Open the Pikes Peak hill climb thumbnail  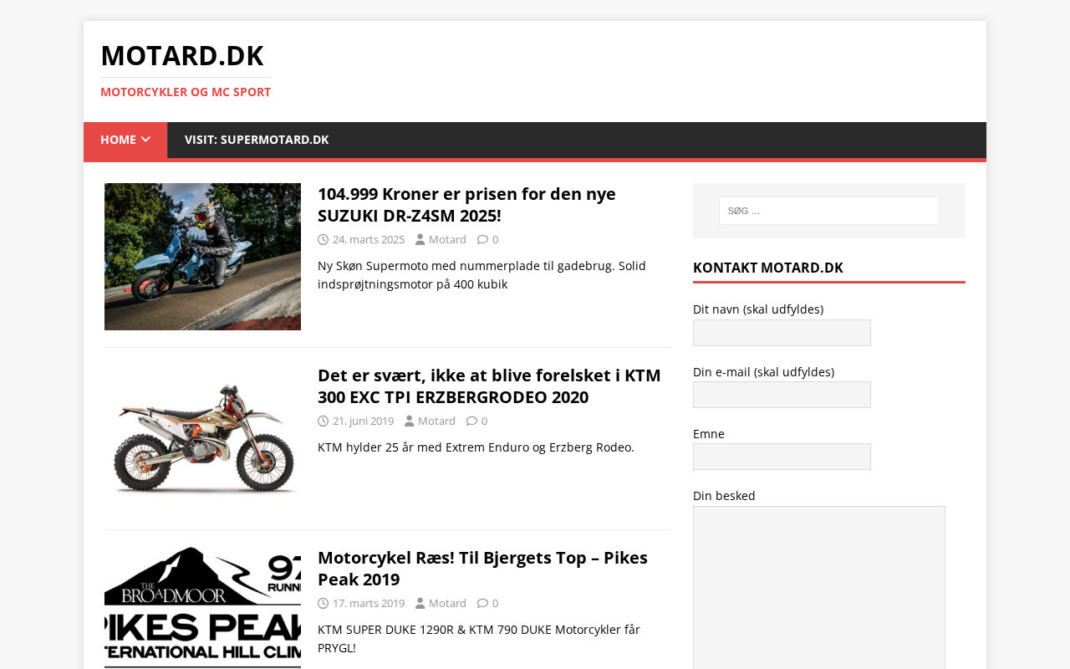[x=202, y=608]
